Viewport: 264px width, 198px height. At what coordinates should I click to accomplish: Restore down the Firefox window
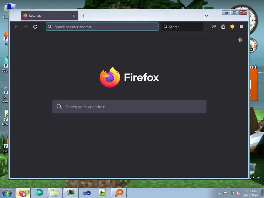coord(235,13)
